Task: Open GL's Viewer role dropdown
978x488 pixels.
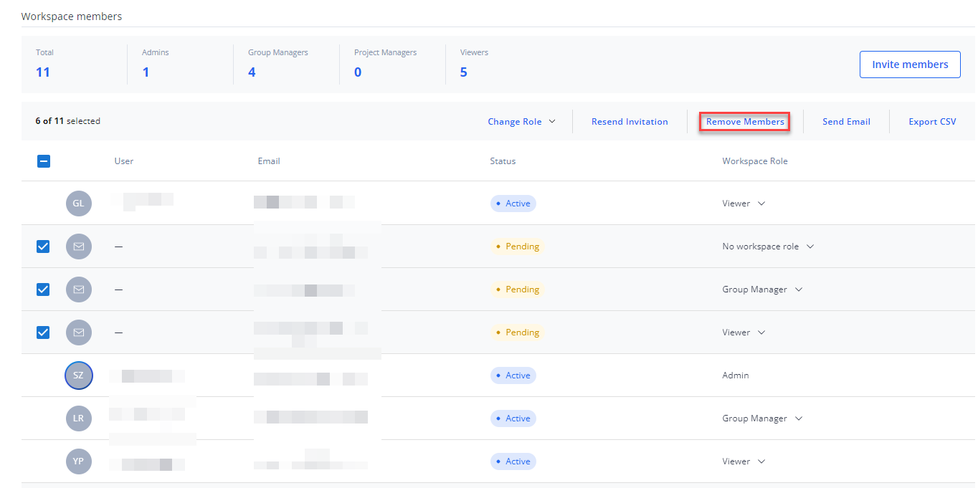Action: pos(744,204)
